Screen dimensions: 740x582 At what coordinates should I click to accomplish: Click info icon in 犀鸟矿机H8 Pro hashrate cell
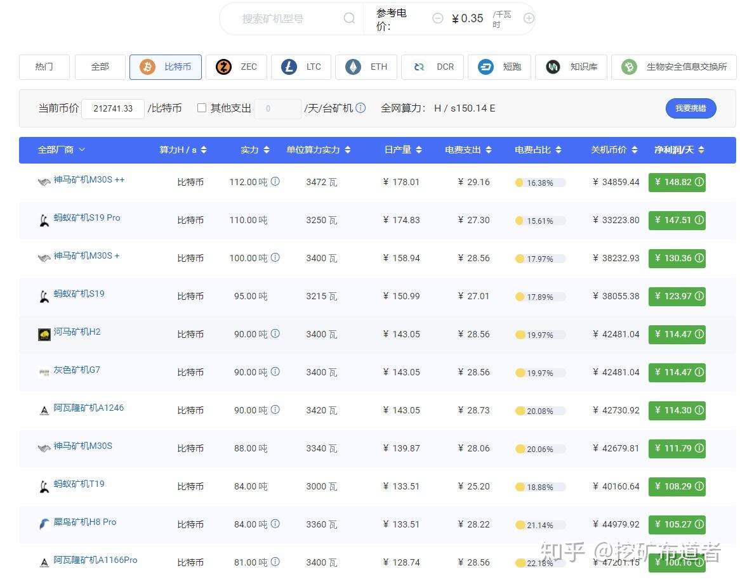275,524
